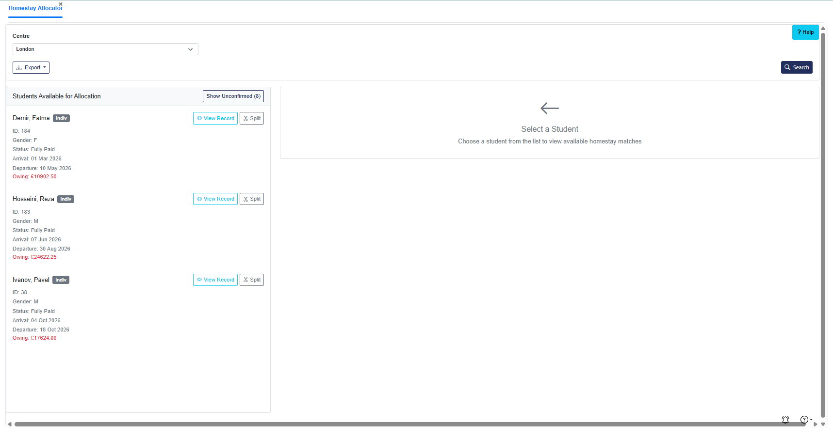833x440 pixels.
Task: Click the 'Select a Student' heading
Action: [x=550, y=129]
